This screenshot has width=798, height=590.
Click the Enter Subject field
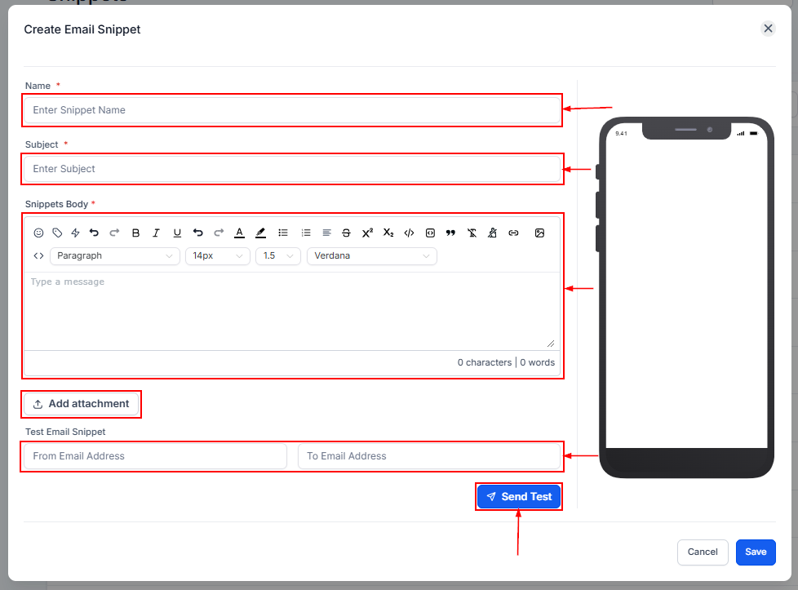[x=292, y=169]
